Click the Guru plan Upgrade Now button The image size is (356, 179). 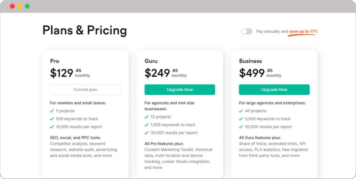click(180, 90)
